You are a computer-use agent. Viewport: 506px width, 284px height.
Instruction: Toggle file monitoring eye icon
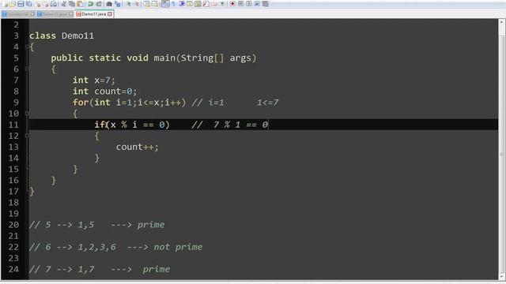[x=222, y=4]
